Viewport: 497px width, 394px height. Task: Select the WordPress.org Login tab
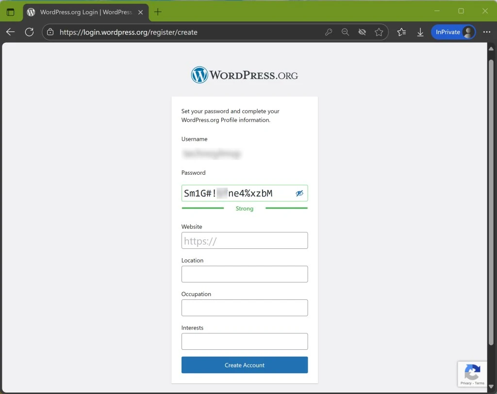[83, 12]
